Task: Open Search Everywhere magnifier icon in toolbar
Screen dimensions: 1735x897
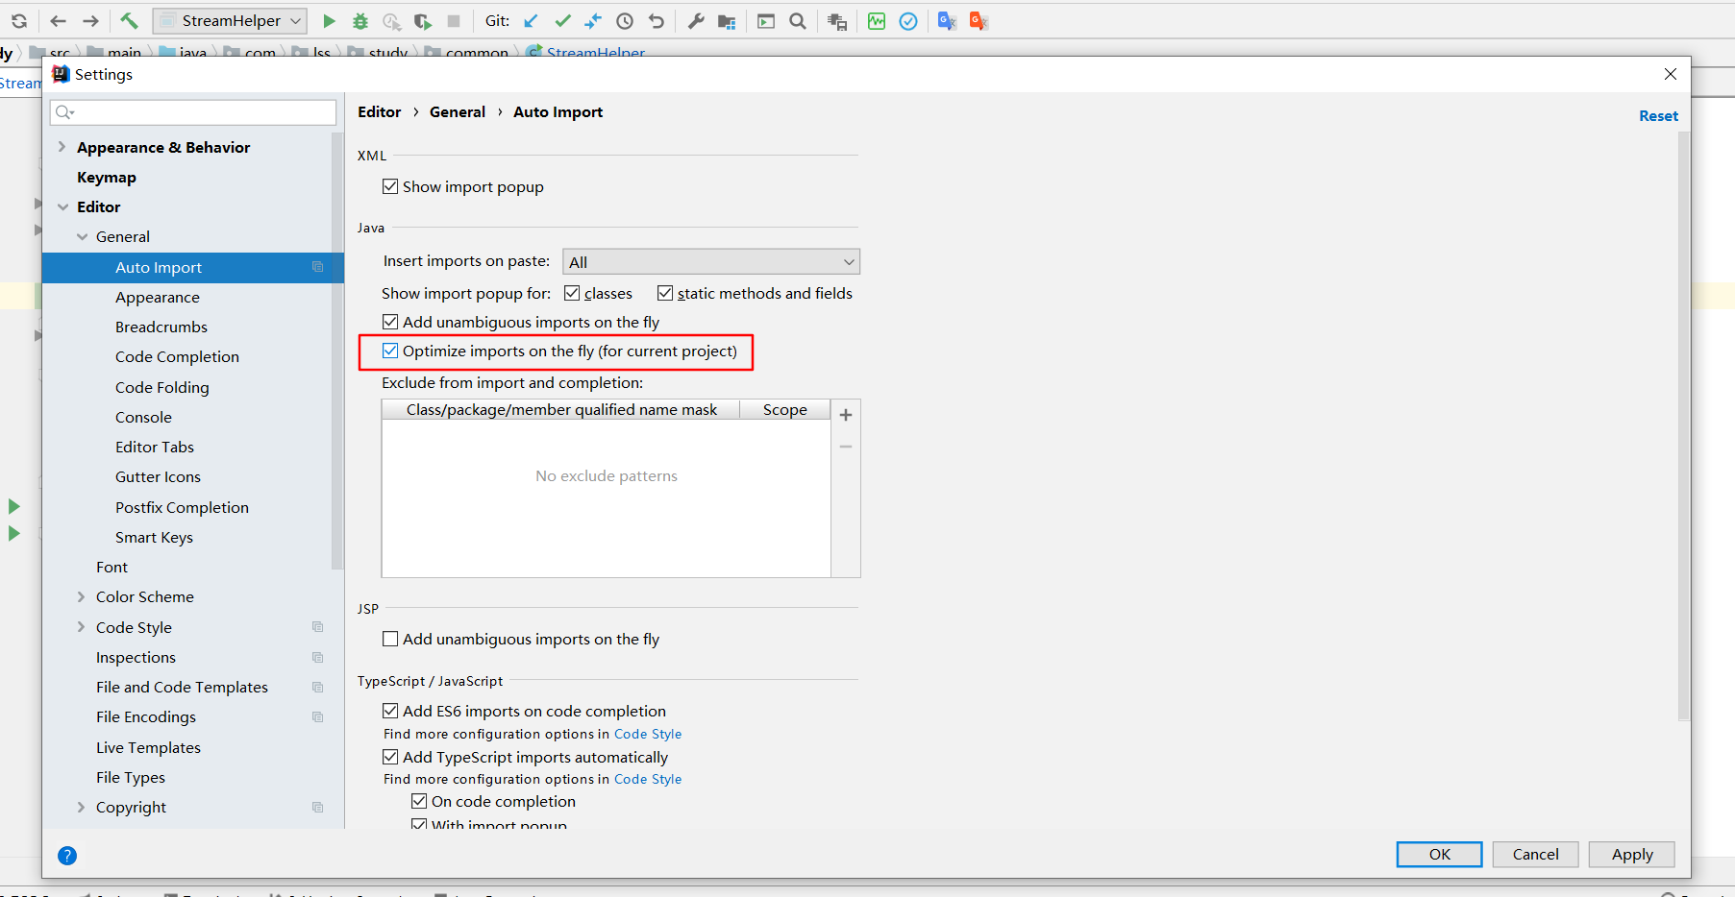Action: pos(798,21)
